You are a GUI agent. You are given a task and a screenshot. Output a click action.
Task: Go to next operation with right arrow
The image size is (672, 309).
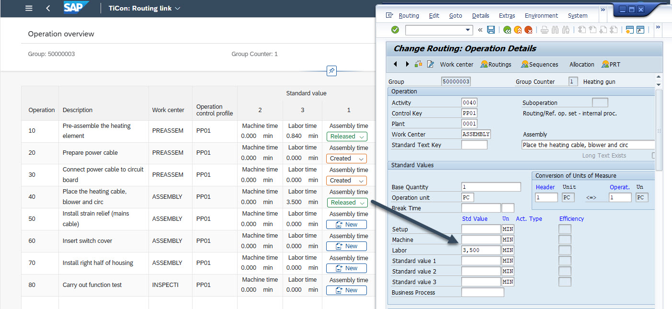point(407,64)
